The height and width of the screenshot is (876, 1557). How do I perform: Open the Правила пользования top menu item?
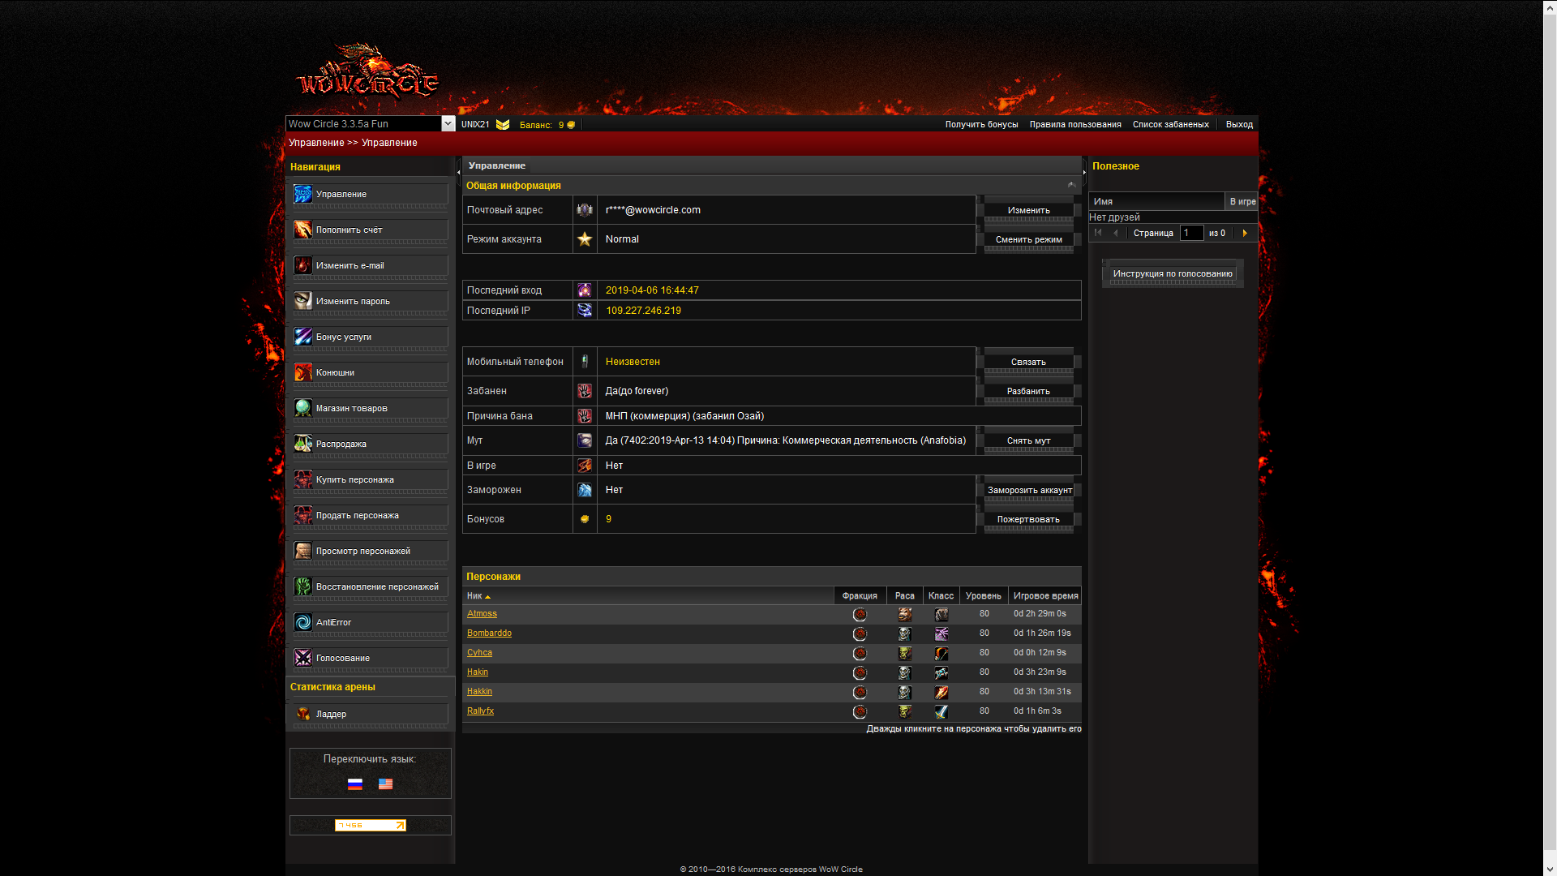point(1075,124)
